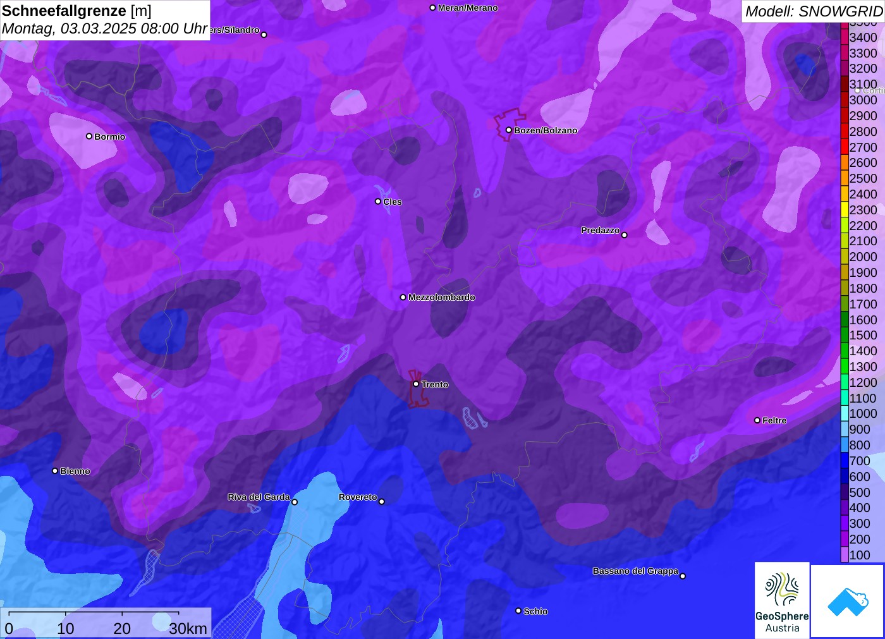Click the "300" legend value

tap(860, 523)
